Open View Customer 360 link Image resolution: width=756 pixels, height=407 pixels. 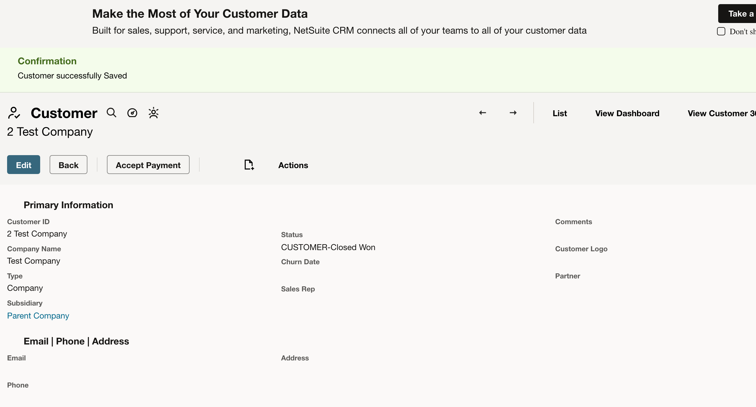point(722,113)
